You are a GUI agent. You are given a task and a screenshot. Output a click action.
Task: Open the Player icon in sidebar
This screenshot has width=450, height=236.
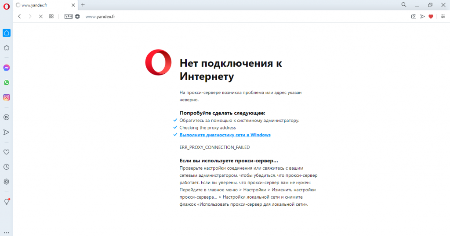[x=6, y=117]
